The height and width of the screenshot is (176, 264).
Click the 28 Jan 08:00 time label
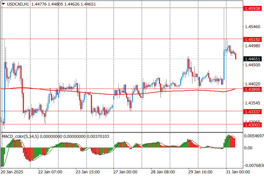click(163, 172)
